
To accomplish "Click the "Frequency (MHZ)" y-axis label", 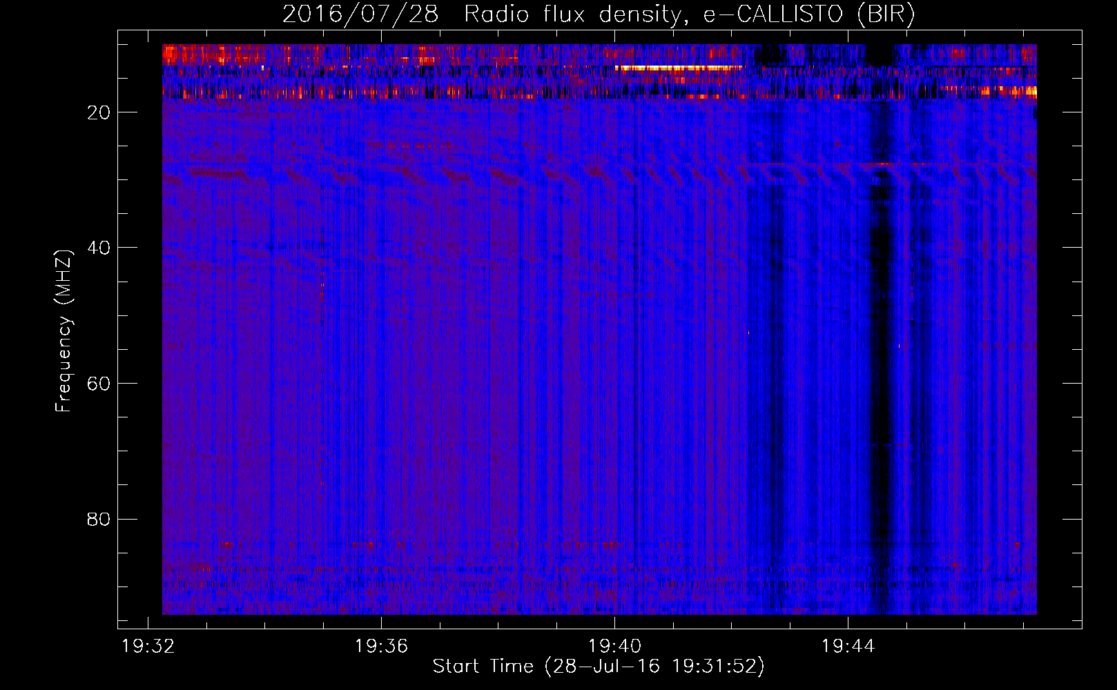I will tap(64, 331).
